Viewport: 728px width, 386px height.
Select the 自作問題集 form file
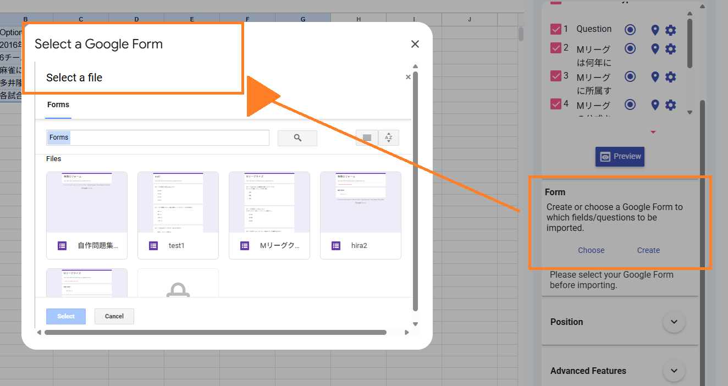pos(87,215)
